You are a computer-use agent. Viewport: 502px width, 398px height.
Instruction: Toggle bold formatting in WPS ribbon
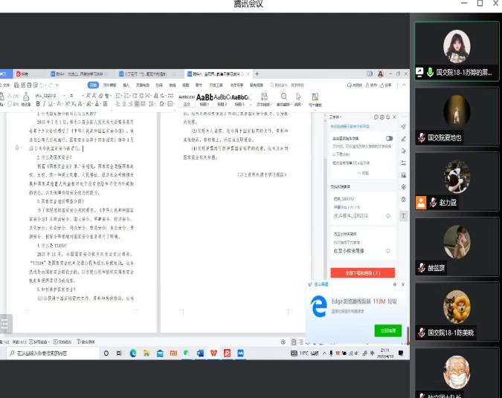(38, 104)
